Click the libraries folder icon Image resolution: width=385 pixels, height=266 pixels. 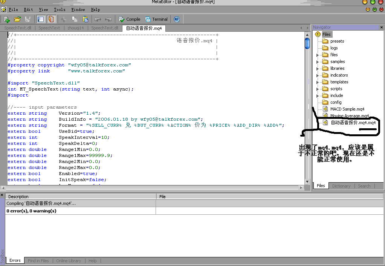pos(325,68)
